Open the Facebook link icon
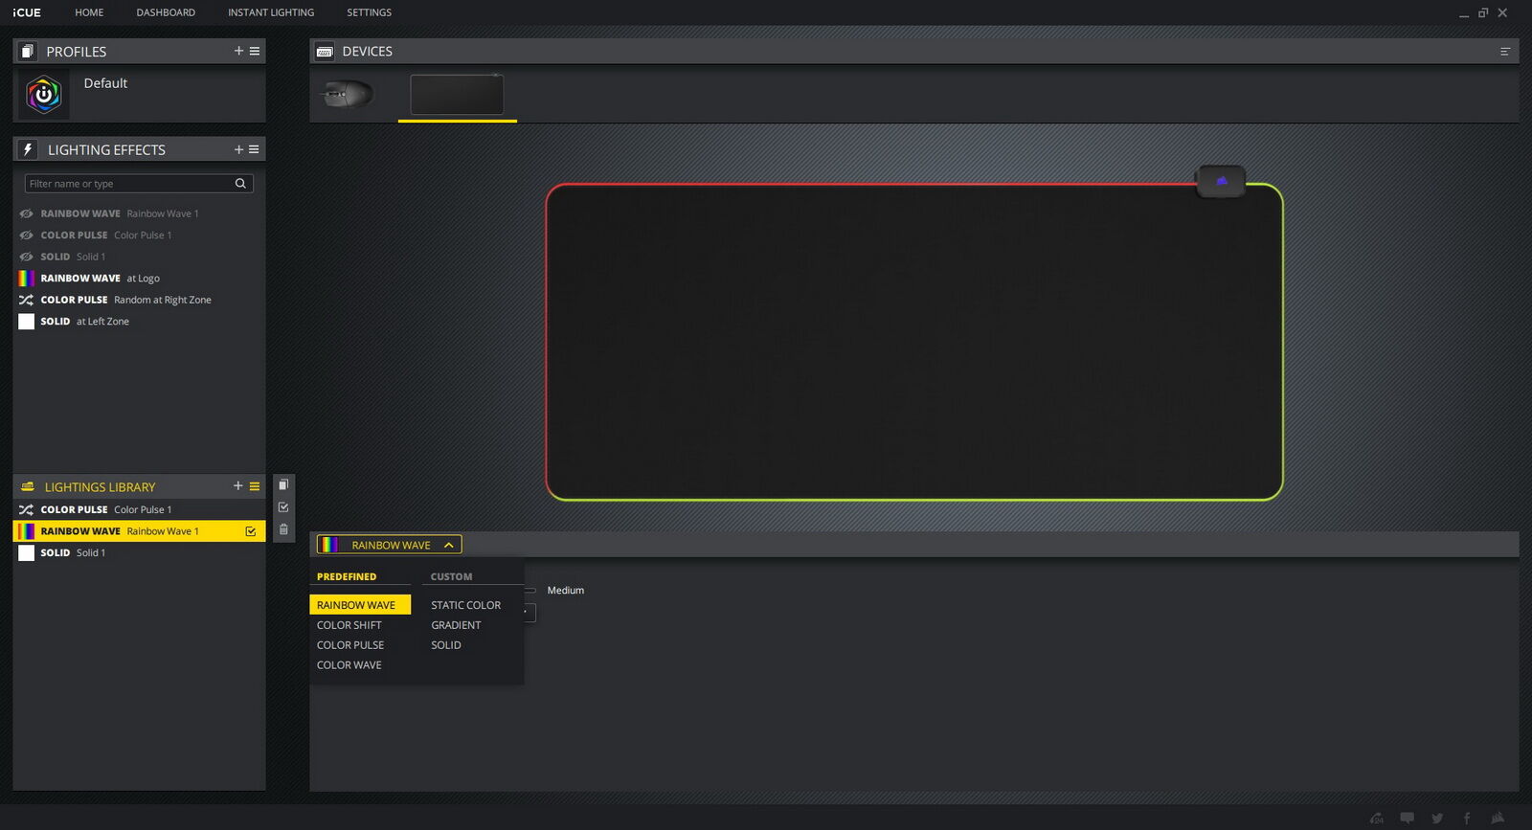Image resolution: width=1532 pixels, height=830 pixels. 1467,818
